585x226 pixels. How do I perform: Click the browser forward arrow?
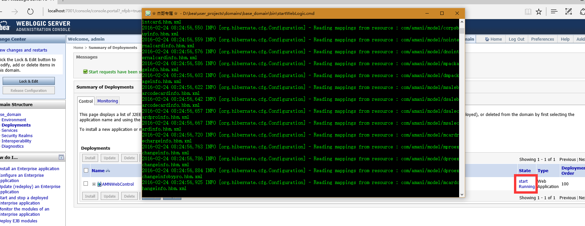point(15,12)
